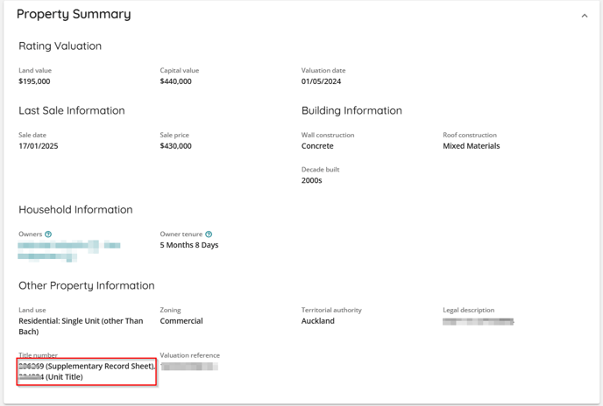Screen dimensions: 603x406
Task: Click the Sale price label
Action: click(x=174, y=135)
